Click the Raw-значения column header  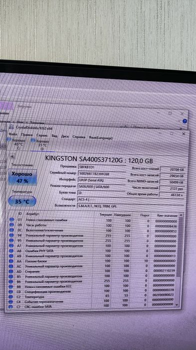[x=167, y=216]
